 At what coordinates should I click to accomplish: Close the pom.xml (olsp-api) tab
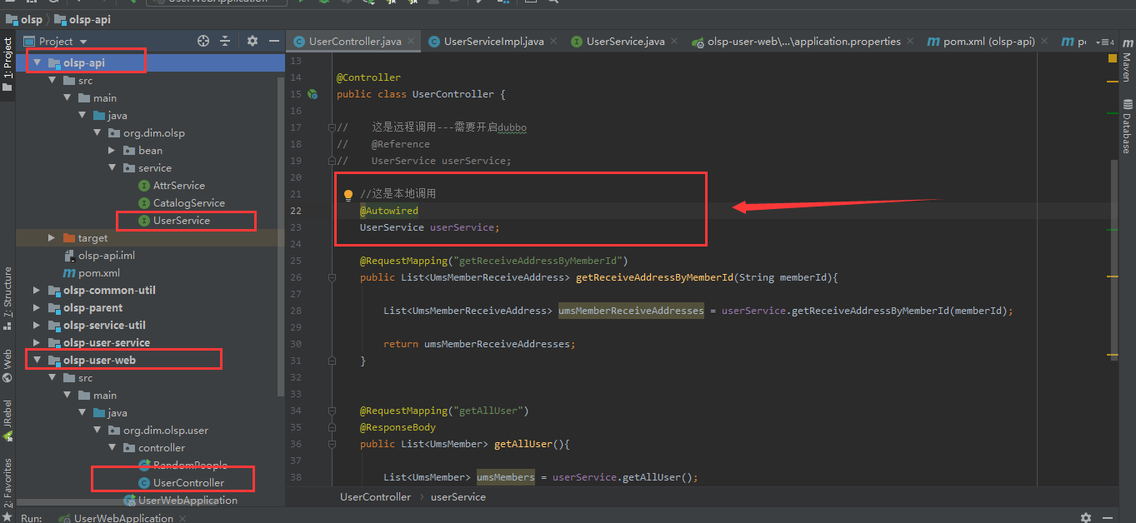[1044, 42]
